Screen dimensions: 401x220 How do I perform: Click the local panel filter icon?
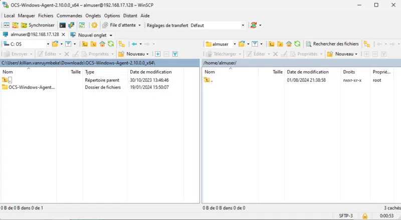coord(68,44)
